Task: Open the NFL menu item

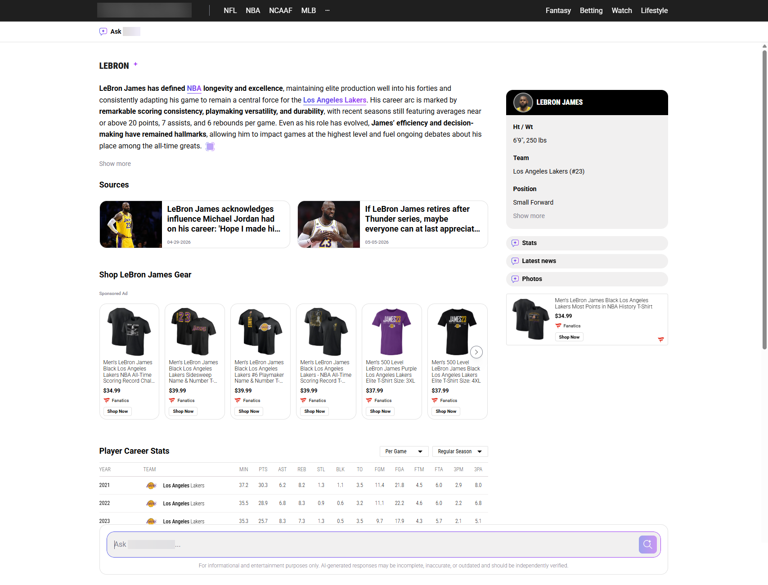Action: coord(230,10)
